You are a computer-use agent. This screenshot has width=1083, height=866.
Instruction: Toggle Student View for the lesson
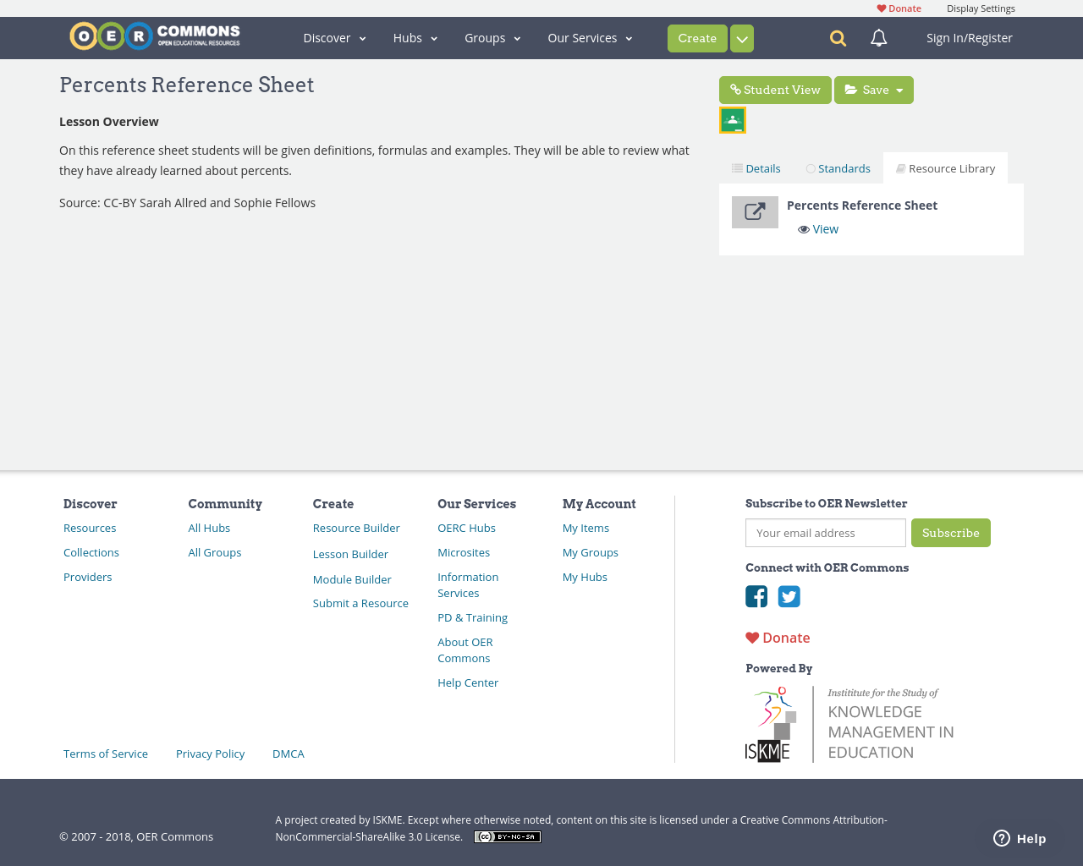pos(775,89)
